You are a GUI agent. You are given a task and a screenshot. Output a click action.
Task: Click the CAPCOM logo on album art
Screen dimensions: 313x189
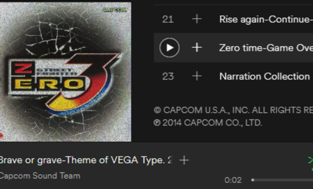[x=115, y=10]
